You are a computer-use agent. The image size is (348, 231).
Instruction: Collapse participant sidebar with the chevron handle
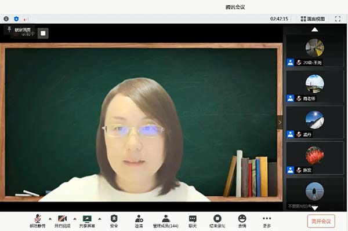pos(280,122)
